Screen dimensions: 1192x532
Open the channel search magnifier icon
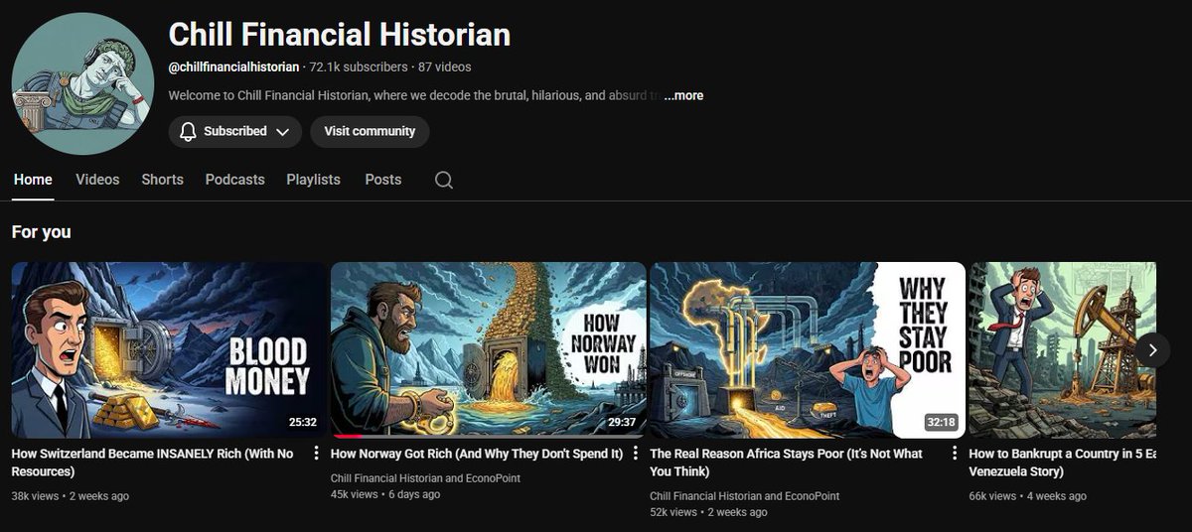(x=444, y=180)
